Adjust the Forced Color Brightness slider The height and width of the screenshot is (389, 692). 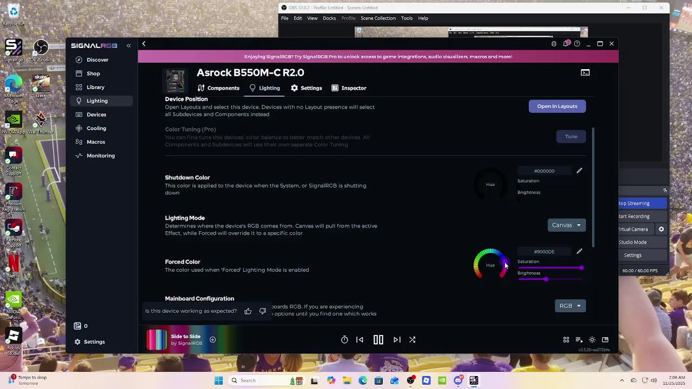[x=550, y=279]
